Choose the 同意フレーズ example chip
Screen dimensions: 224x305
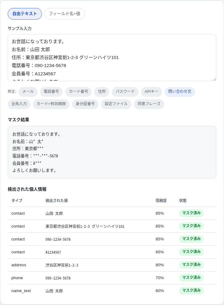click(149, 104)
